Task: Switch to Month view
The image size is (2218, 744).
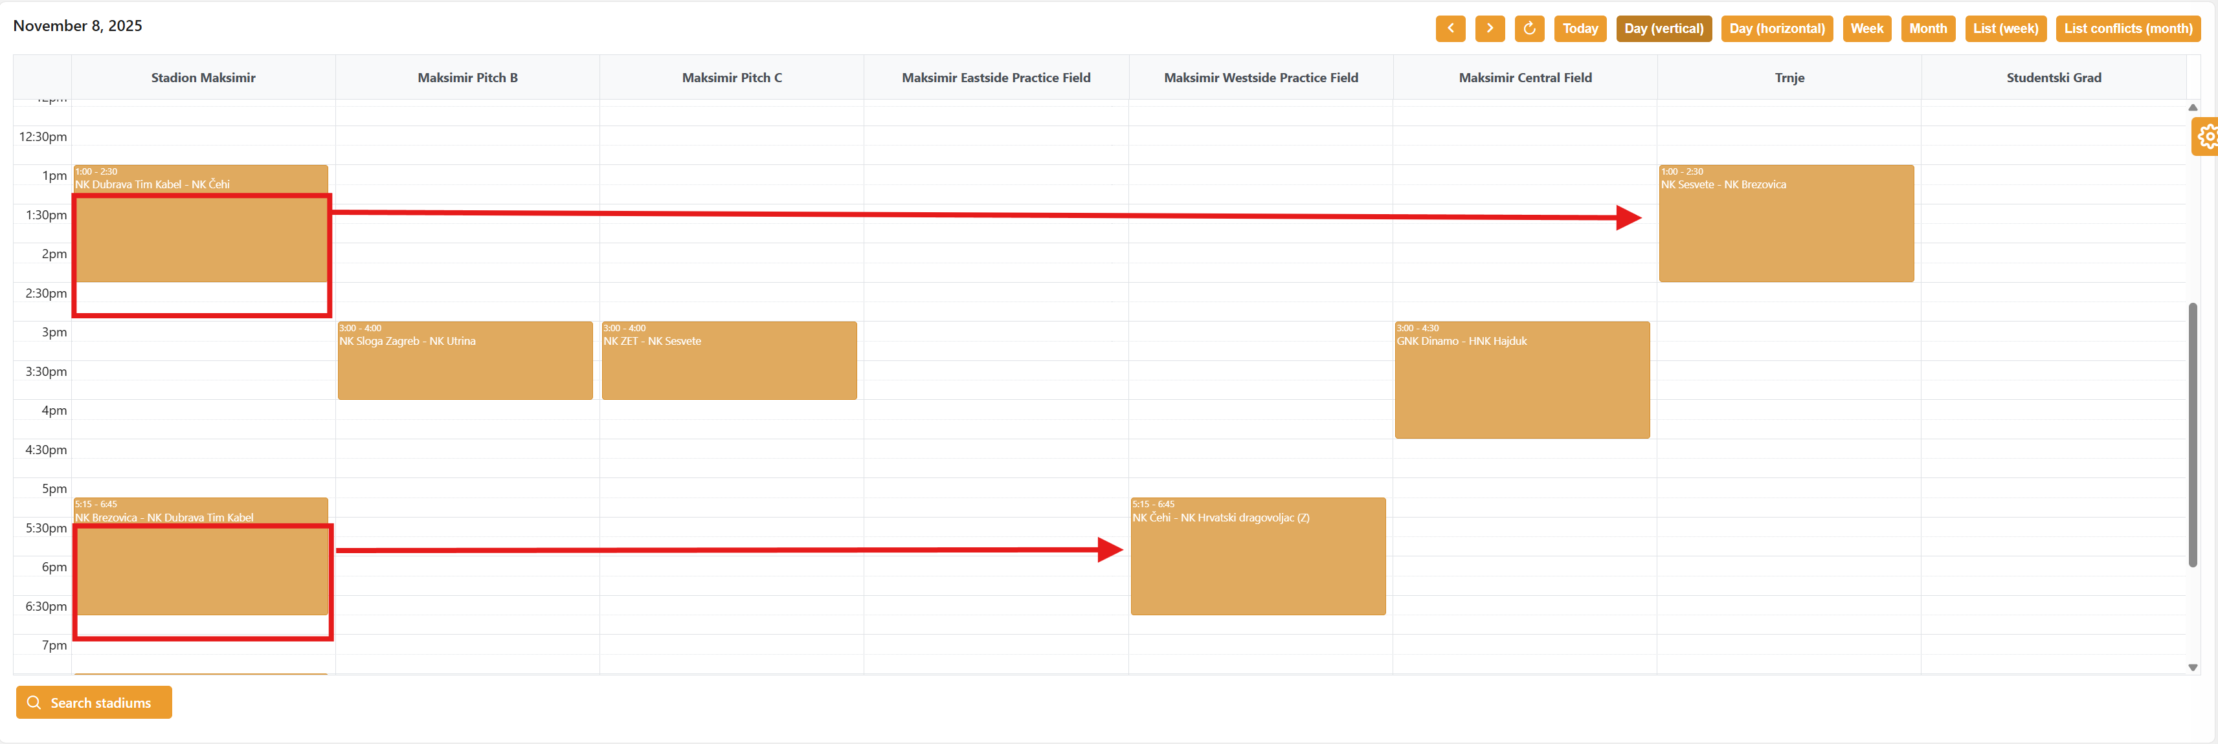Action: [1928, 28]
